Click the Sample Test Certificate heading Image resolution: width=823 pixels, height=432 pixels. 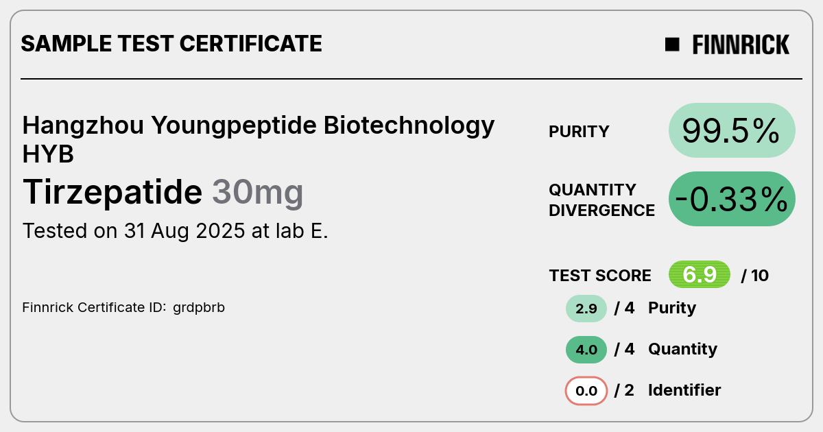click(171, 44)
